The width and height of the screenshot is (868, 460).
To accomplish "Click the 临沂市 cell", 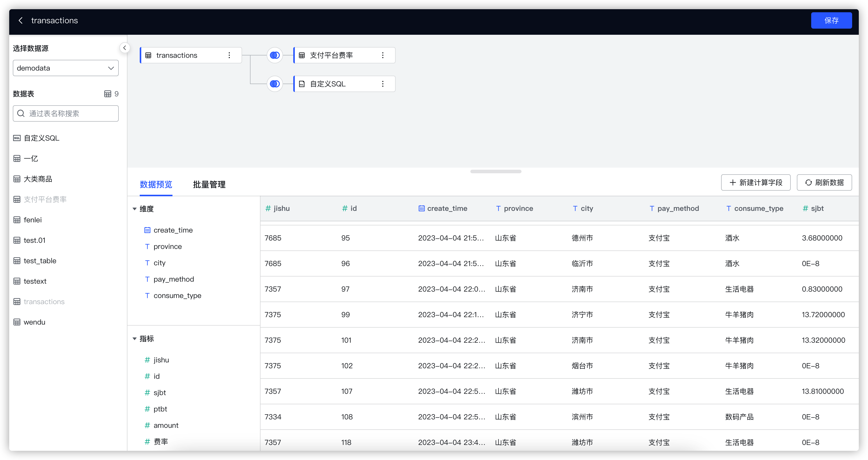I will tap(582, 264).
